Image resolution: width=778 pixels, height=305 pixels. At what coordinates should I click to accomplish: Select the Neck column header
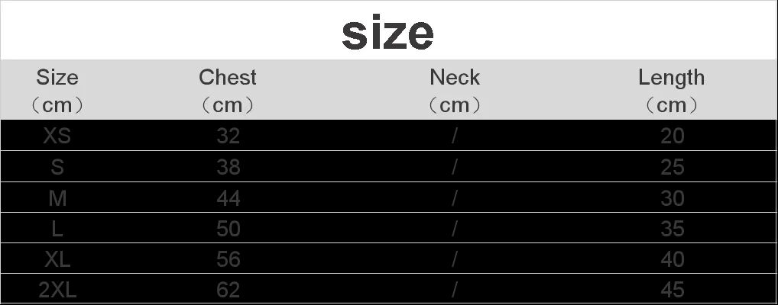(x=455, y=90)
